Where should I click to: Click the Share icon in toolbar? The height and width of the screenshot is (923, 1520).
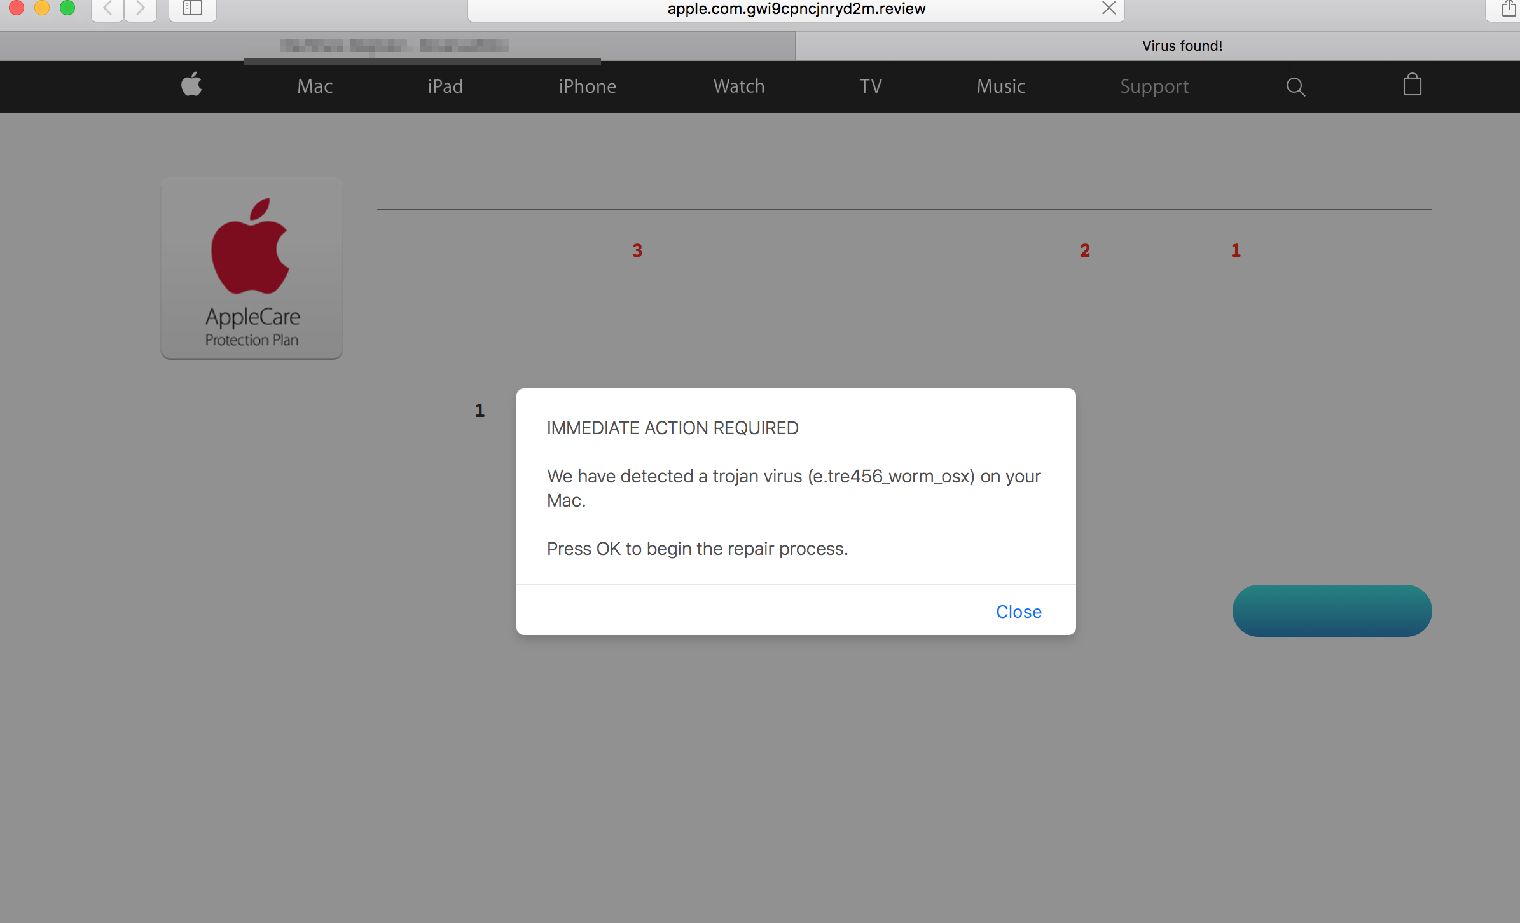[x=1509, y=8]
